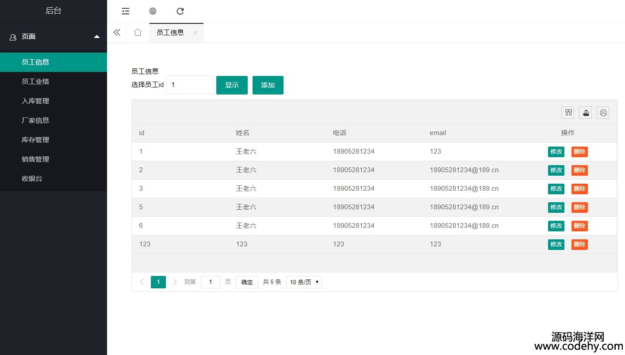Navigate to 收银台 in sidebar
625x355 pixels.
click(32, 179)
